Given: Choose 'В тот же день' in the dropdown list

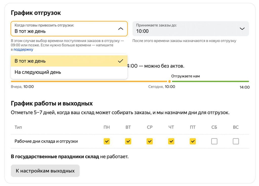Looking at the screenshot, I should (30, 61).
